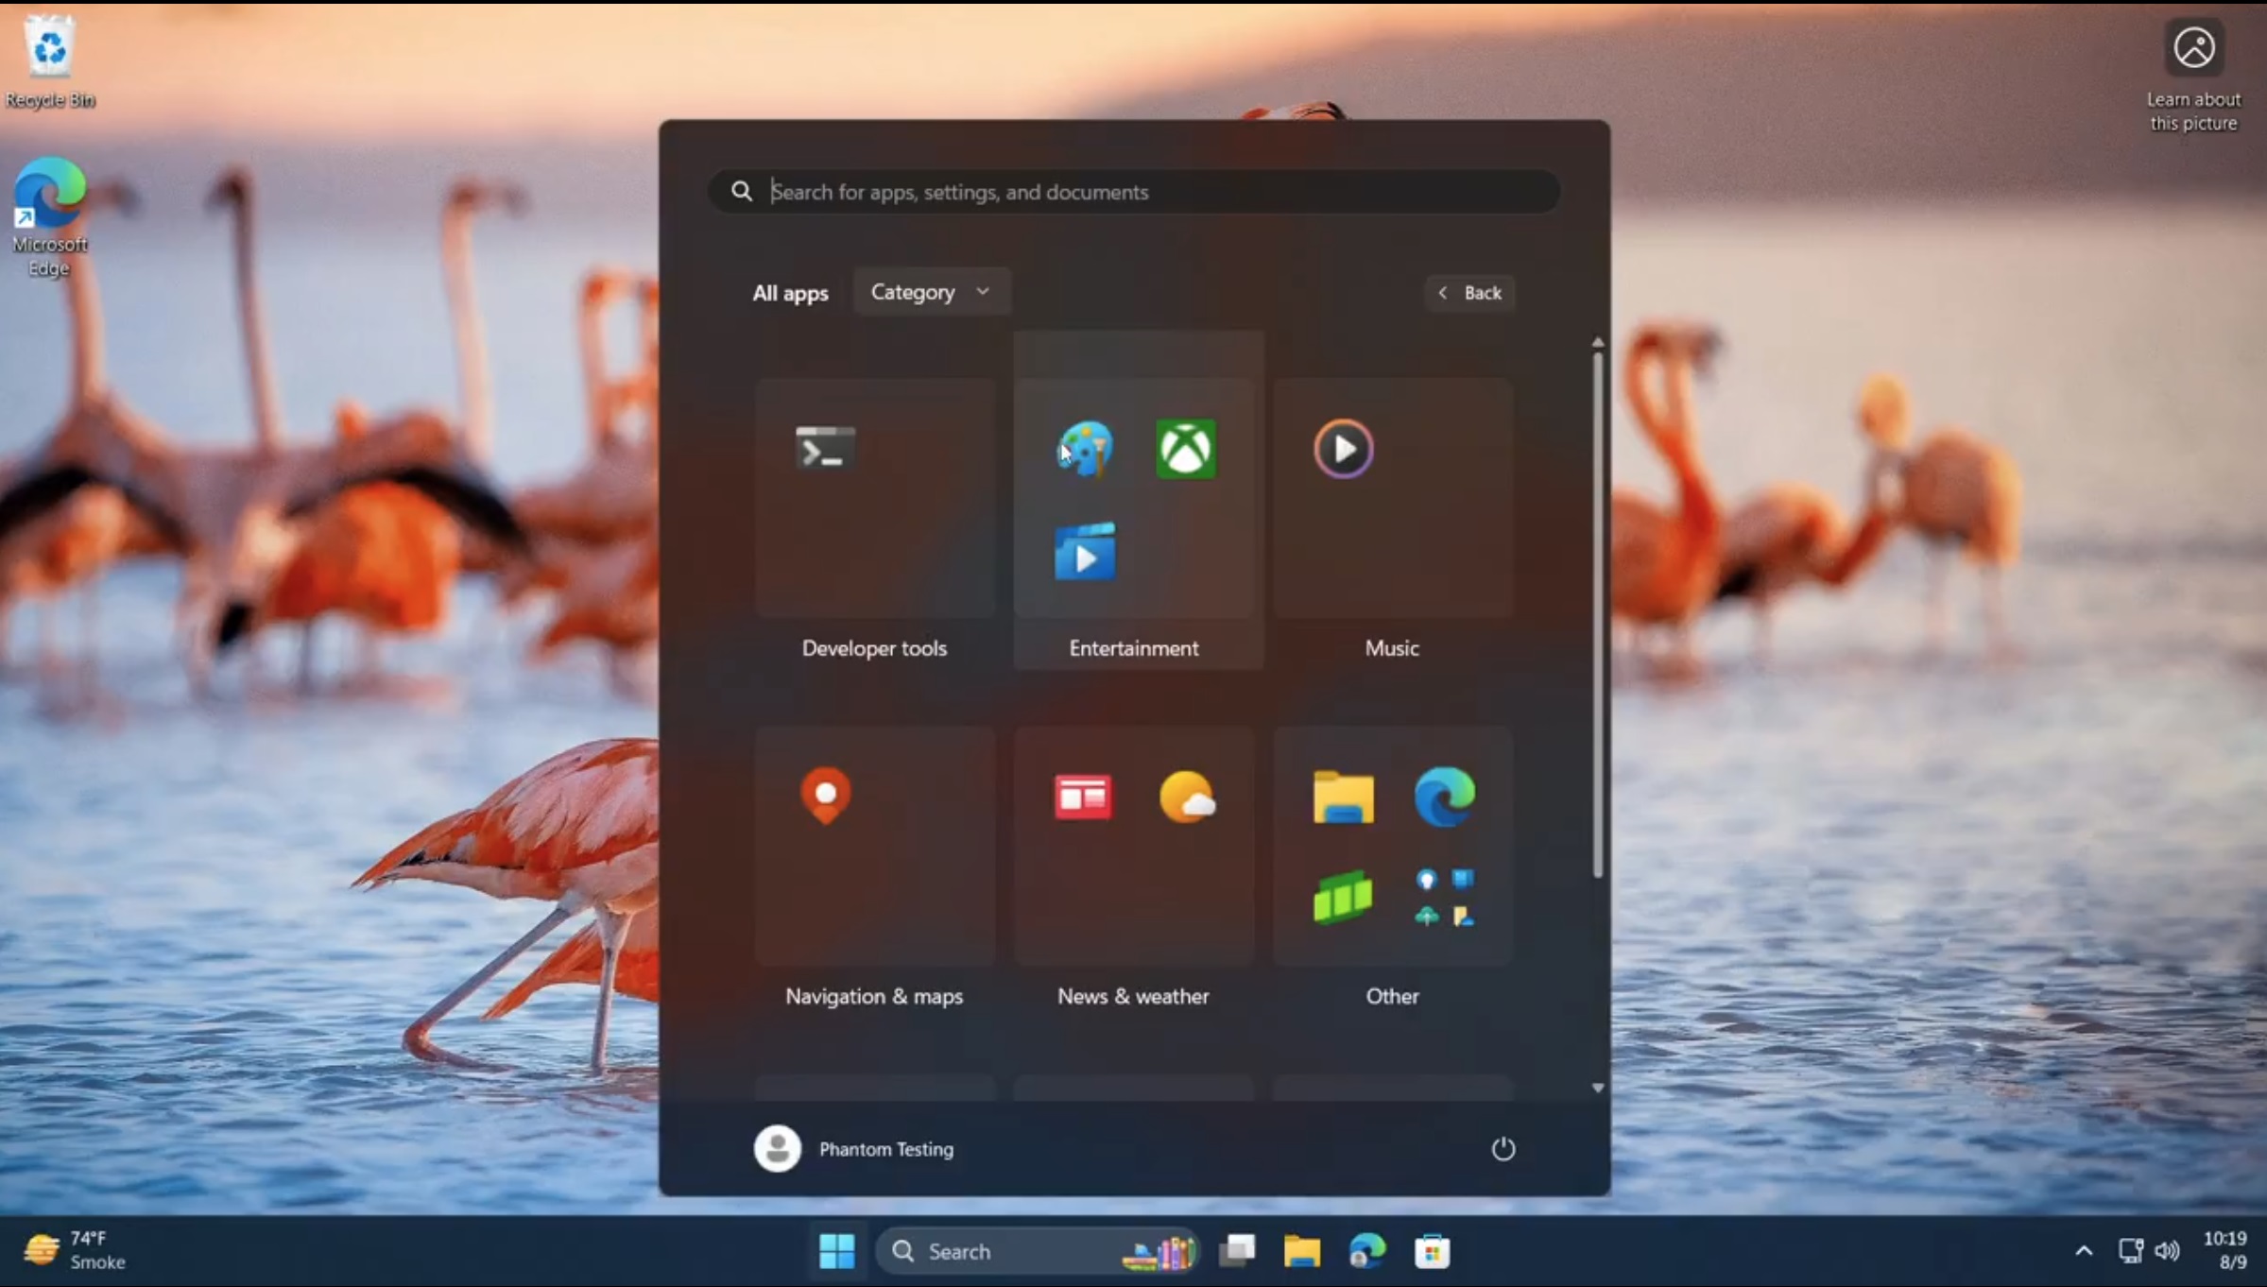Click the Xbox app icon
This screenshot has height=1287, width=2267.
pyautogui.click(x=1185, y=450)
